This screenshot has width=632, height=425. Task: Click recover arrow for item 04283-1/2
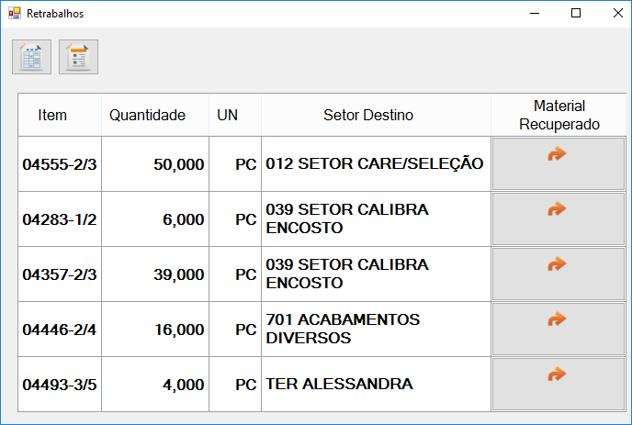(559, 218)
